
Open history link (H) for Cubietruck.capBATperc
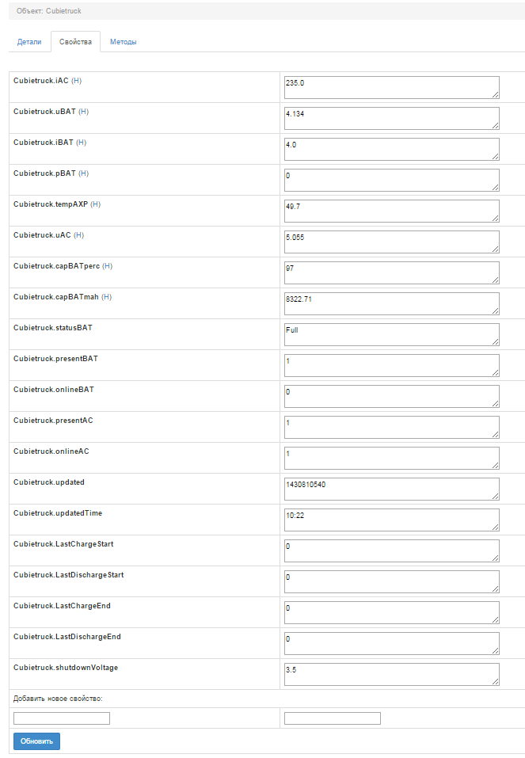coord(108,266)
